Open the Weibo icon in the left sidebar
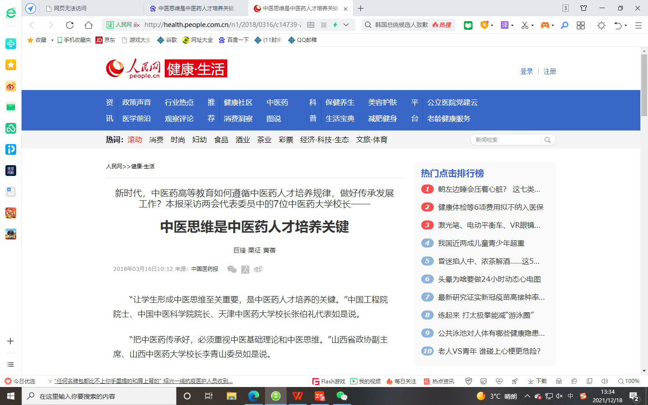 pos(11,86)
